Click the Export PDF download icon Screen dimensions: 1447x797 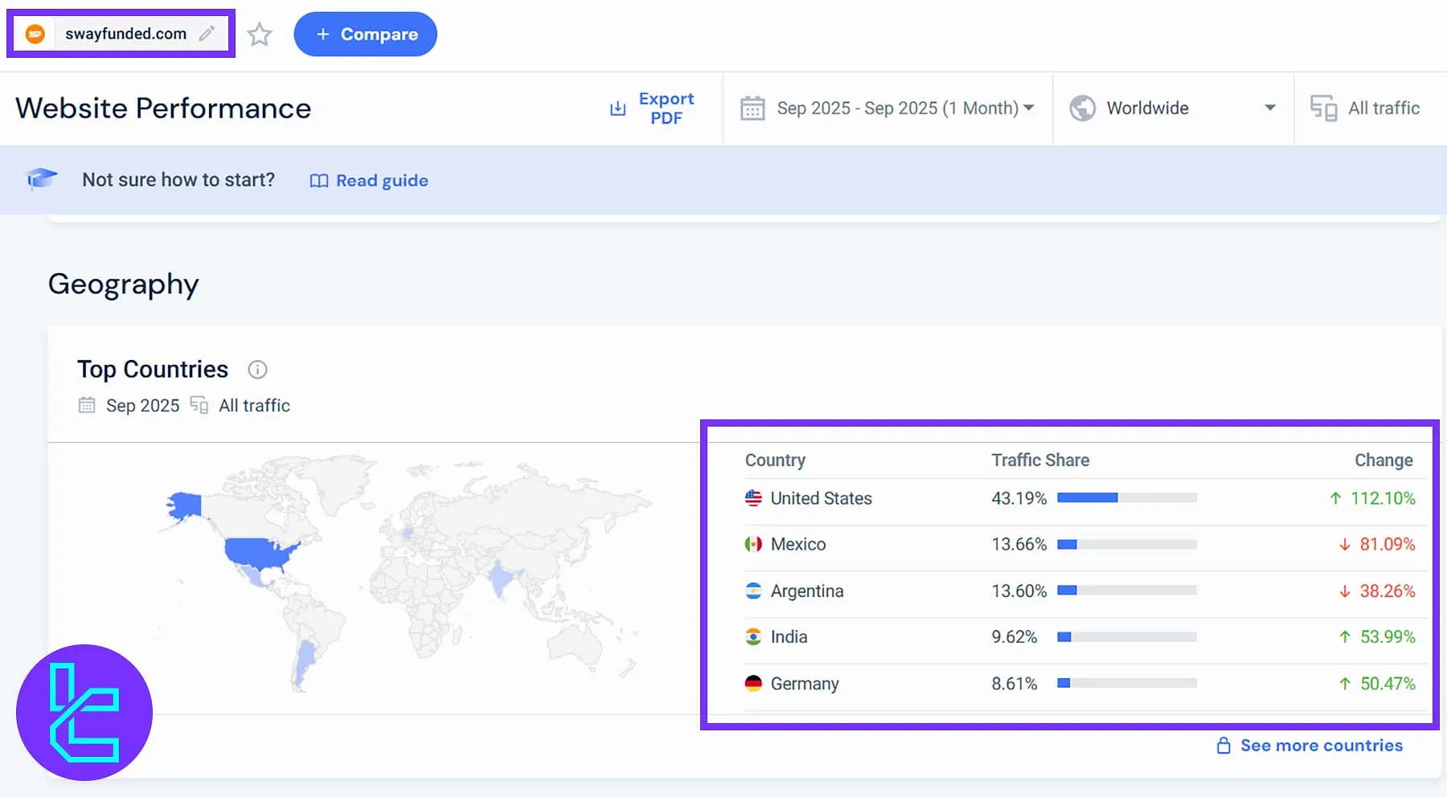click(617, 108)
